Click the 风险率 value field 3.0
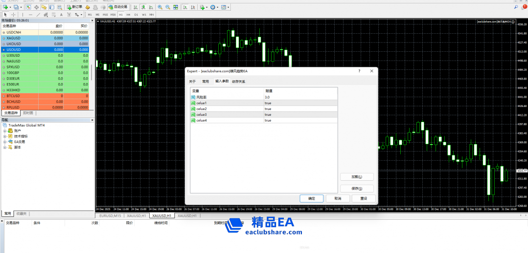Image resolution: width=528 pixels, height=253 pixels. click(300, 97)
